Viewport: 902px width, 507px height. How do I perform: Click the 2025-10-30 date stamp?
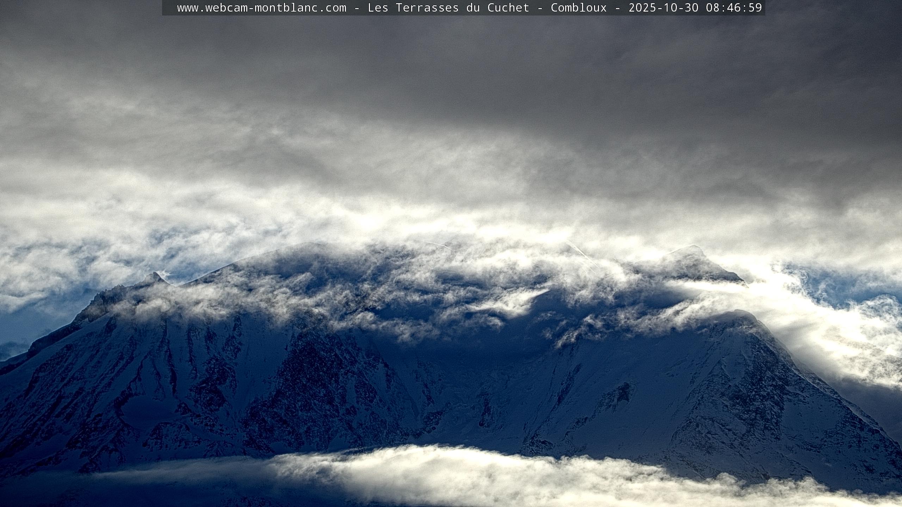pos(663,8)
